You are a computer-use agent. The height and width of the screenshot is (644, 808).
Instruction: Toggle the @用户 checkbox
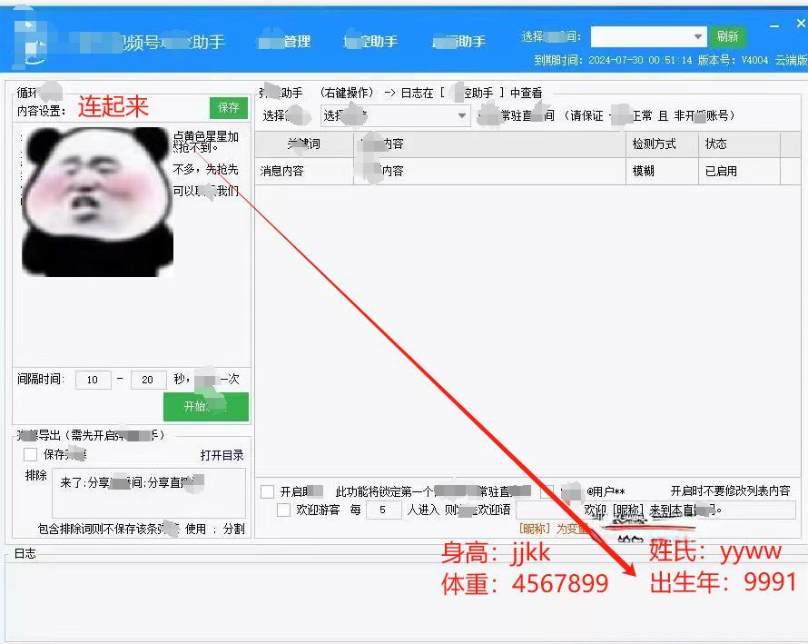click(547, 491)
